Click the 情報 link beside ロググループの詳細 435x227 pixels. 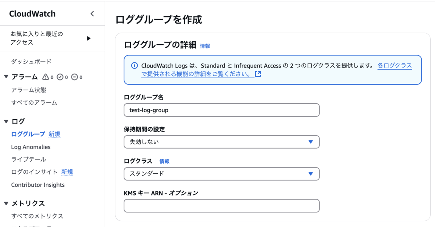[x=205, y=46]
